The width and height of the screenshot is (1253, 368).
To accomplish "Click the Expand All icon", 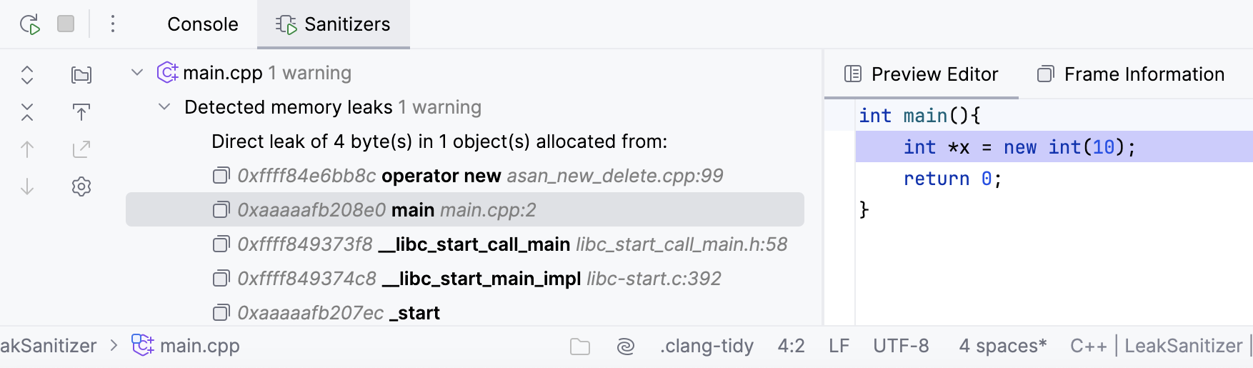I will tap(27, 75).
